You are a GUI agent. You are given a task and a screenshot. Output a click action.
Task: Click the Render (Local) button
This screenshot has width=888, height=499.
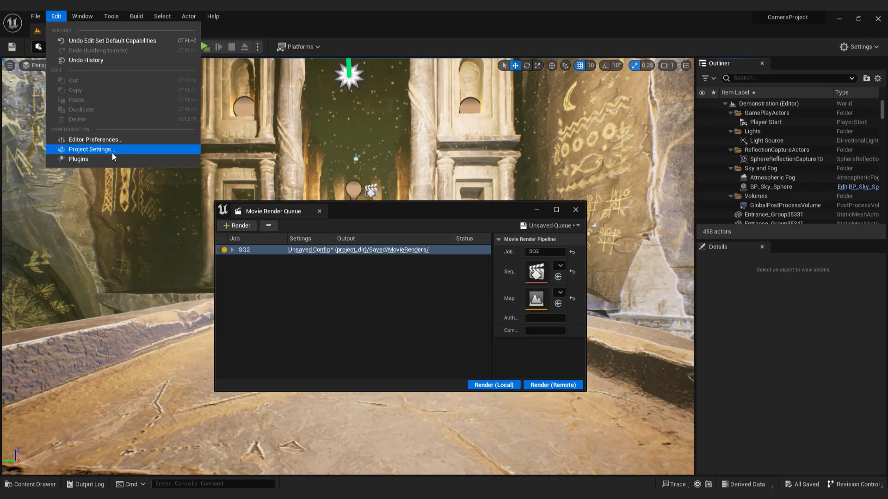tap(493, 384)
